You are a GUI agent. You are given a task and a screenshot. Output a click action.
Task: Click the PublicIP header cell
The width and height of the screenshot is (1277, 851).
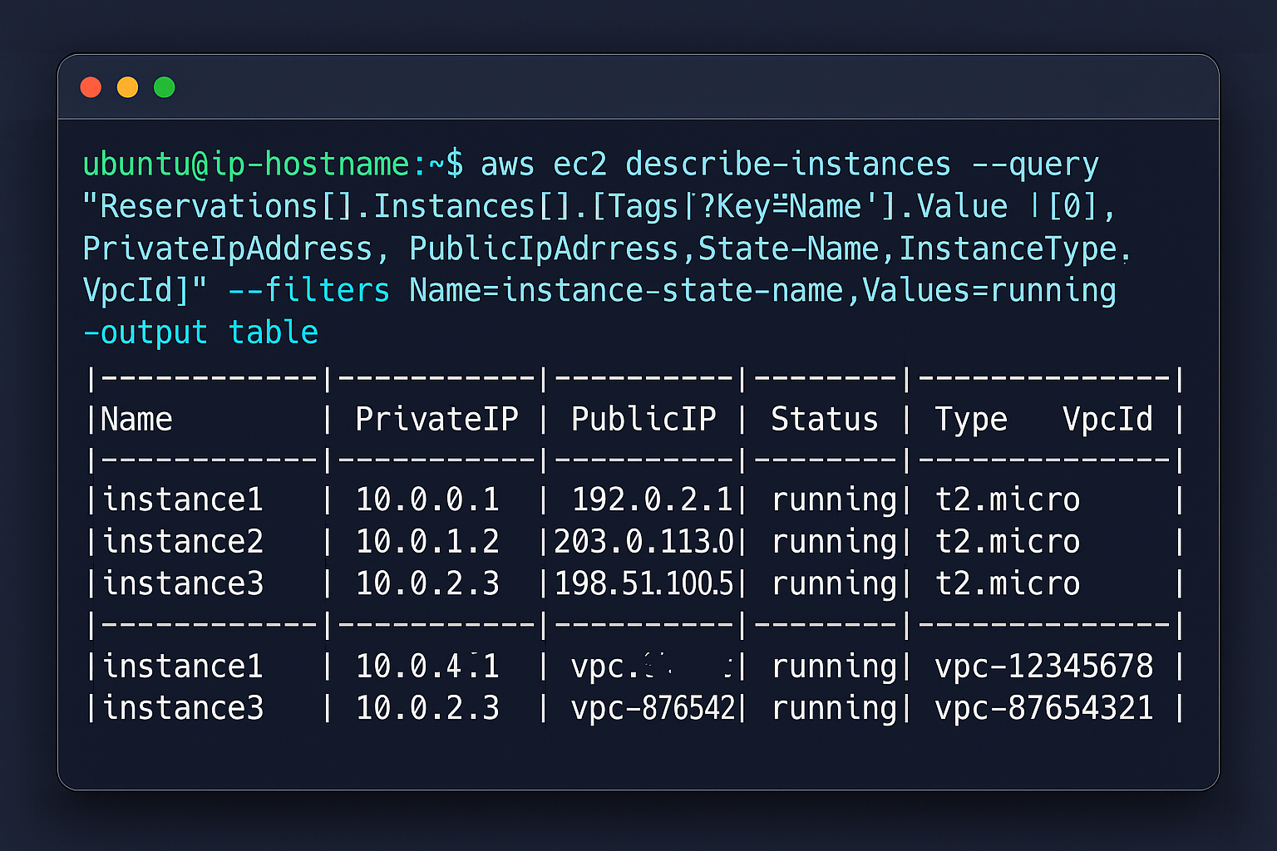[643, 419]
